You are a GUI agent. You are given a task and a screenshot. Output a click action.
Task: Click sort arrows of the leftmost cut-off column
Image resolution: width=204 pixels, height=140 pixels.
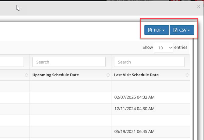pyautogui.click(x=26, y=75)
